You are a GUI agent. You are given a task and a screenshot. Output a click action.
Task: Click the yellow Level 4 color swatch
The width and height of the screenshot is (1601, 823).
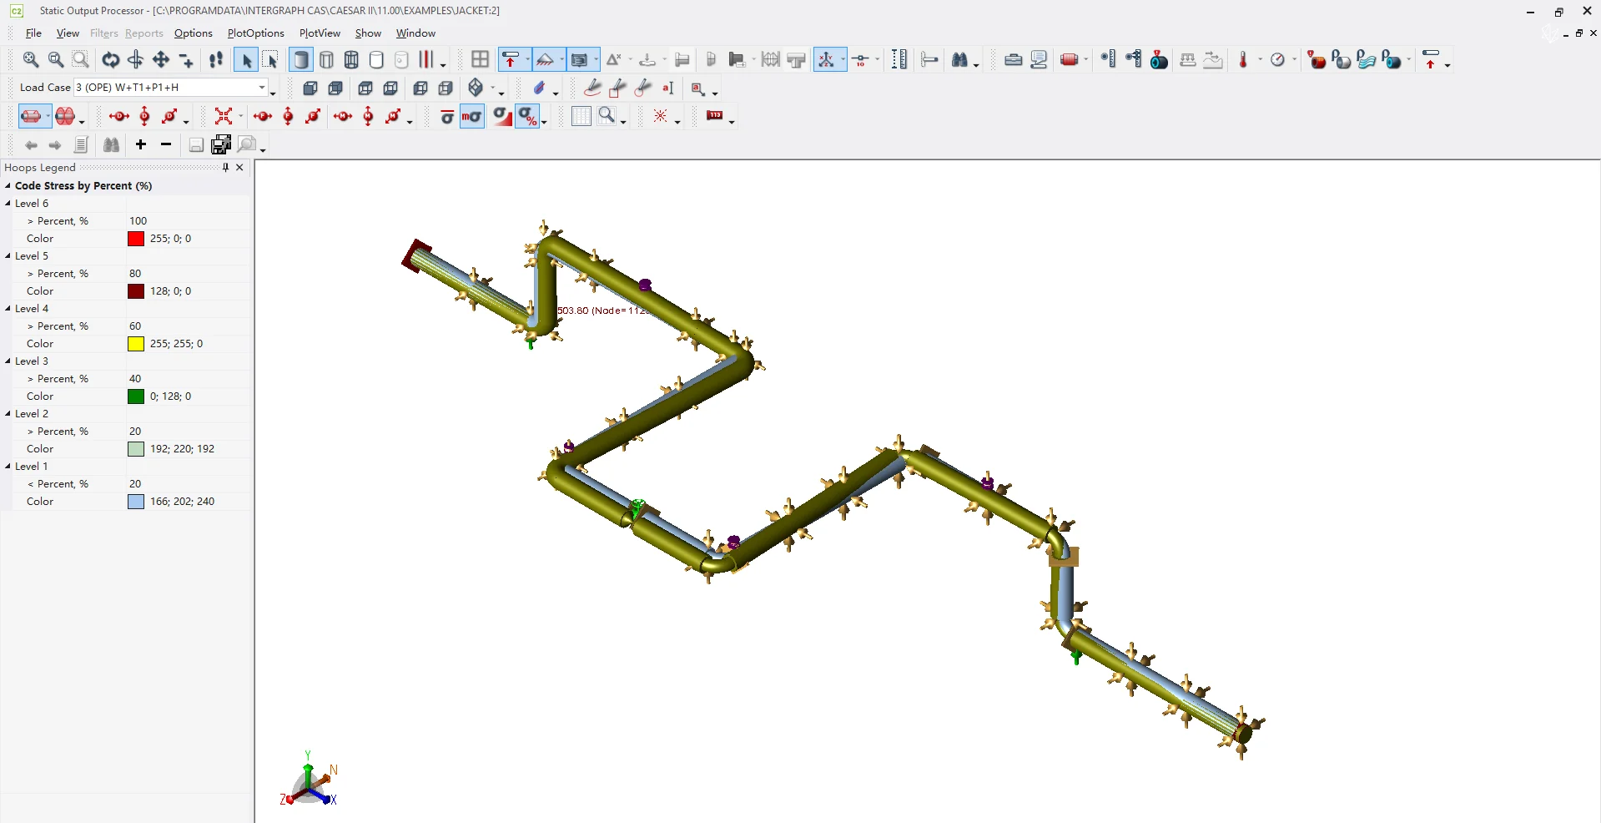(136, 344)
